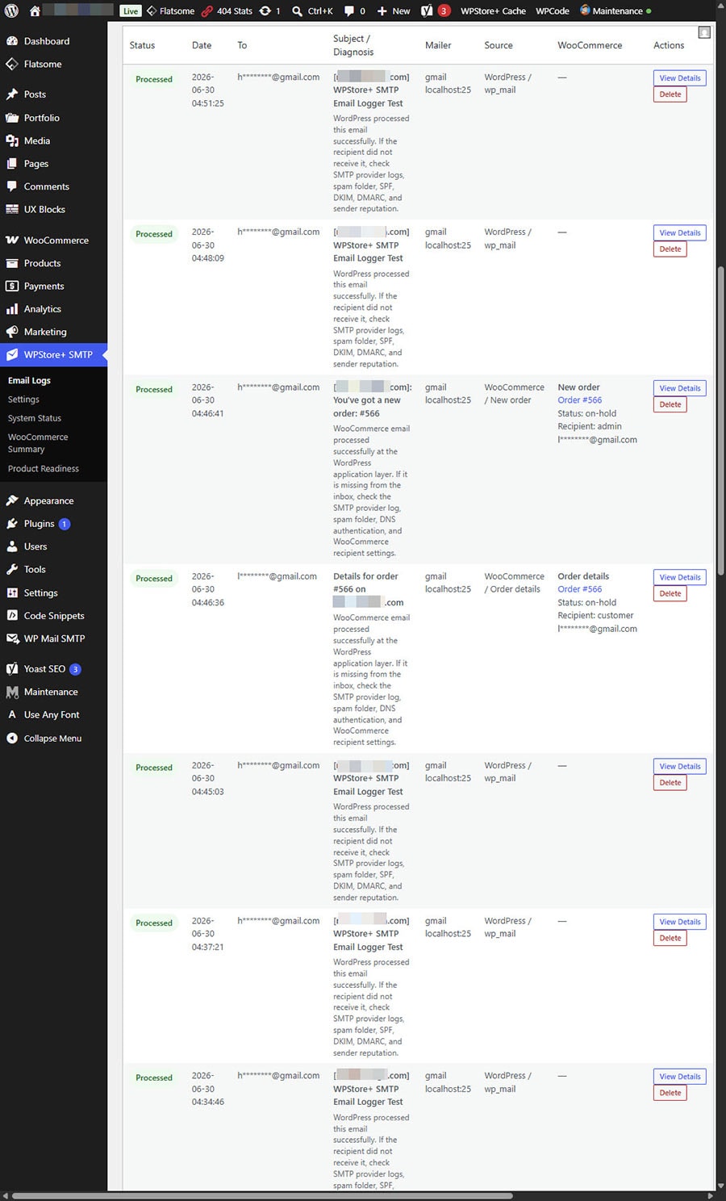Open 404 Stats in admin bar
726x1201 pixels.
click(227, 11)
